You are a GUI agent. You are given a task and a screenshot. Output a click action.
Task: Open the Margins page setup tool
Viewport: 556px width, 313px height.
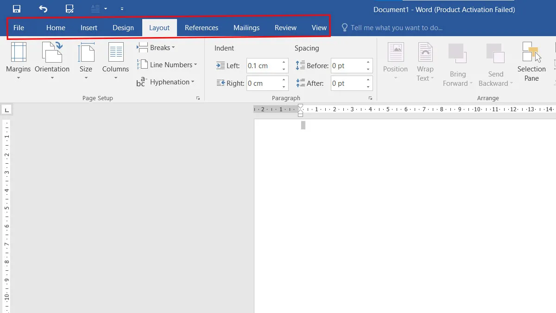19,60
